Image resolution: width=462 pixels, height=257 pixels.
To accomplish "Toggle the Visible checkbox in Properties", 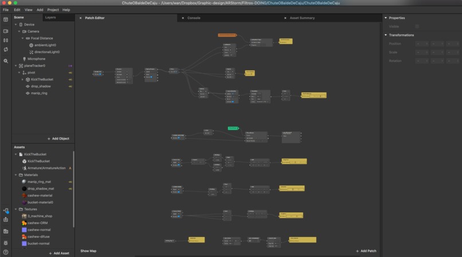I will [417, 26].
